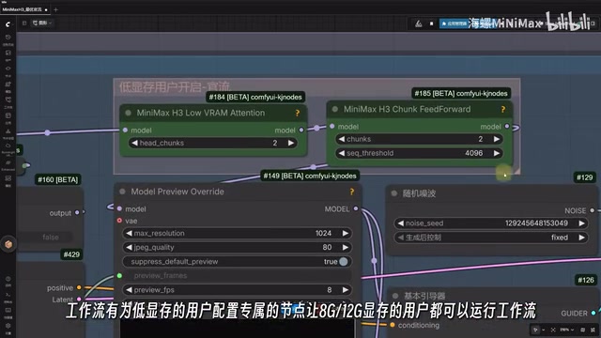Collapse the MiniMax H3 Low VRAM Attention node
The image size is (601, 338).
click(129, 113)
